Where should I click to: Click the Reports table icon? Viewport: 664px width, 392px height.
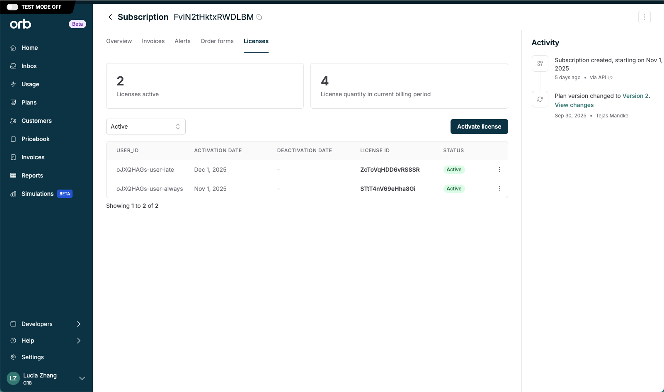click(x=13, y=175)
